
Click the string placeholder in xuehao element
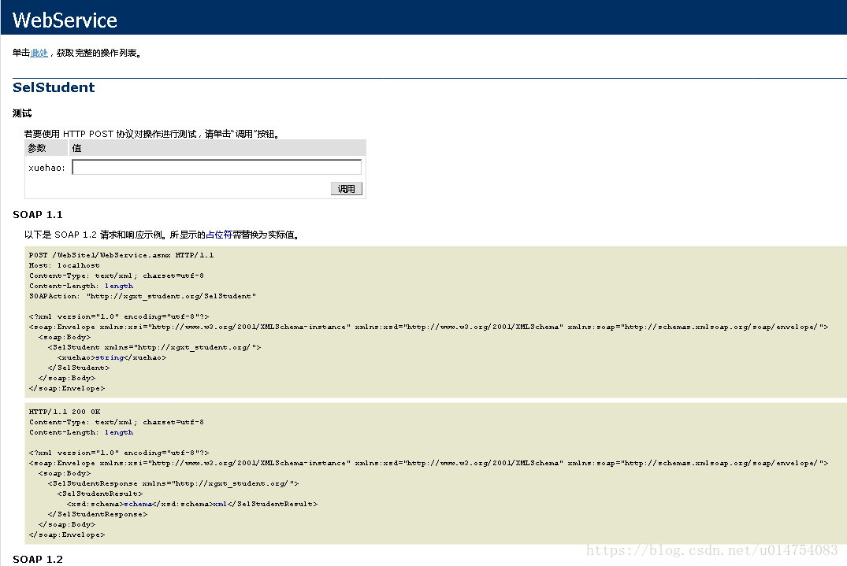pyautogui.click(x=110, y=357)
